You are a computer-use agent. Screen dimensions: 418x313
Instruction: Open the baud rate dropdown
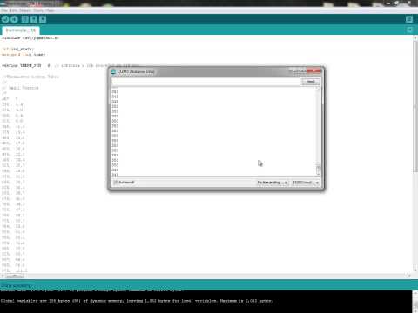click(x=306, y=183)
